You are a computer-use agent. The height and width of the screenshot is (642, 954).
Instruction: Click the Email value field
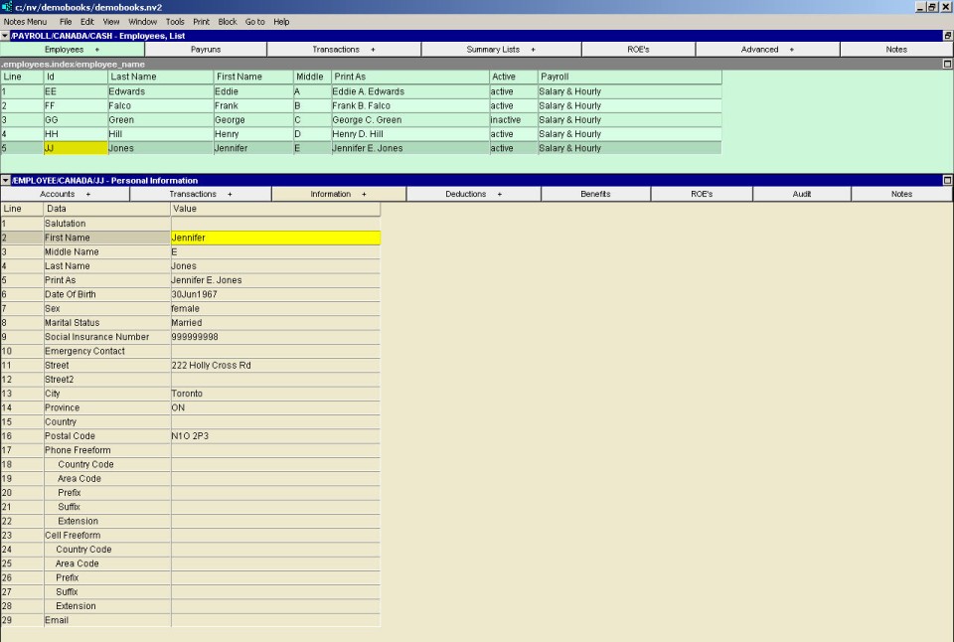[x=274, y=620]
